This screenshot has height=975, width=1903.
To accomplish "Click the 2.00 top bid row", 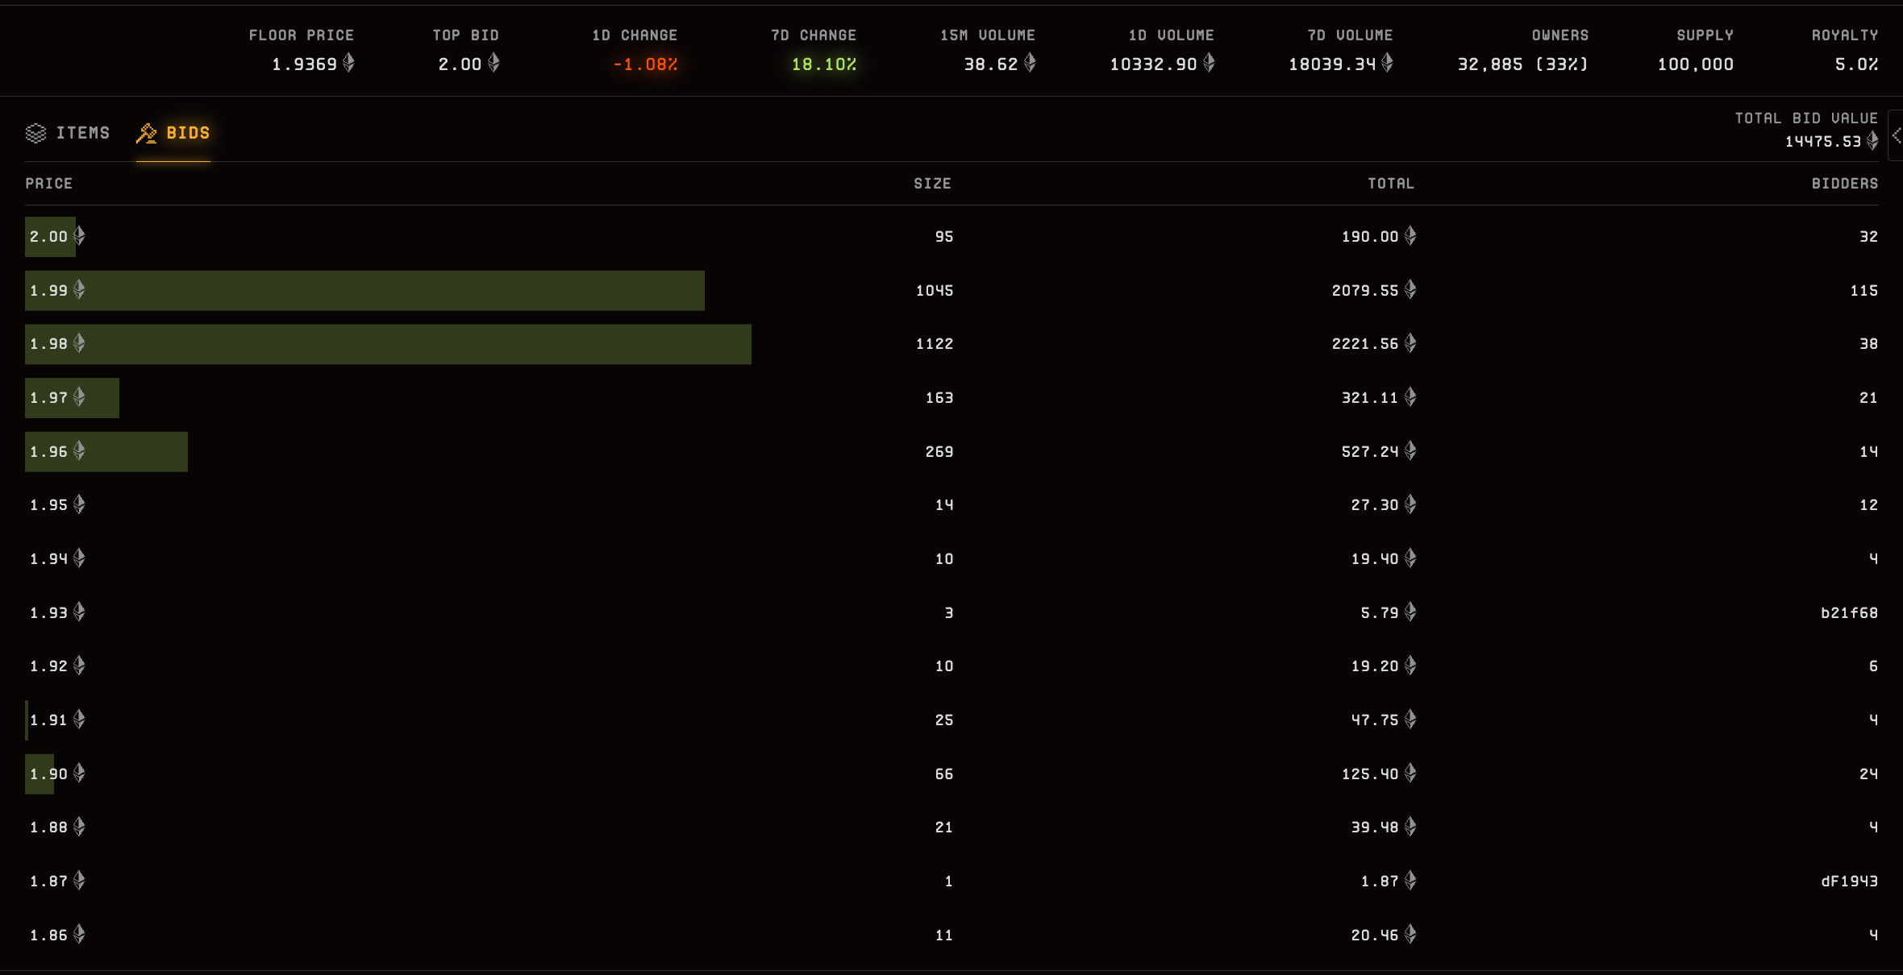I will [x=48, y=237].
